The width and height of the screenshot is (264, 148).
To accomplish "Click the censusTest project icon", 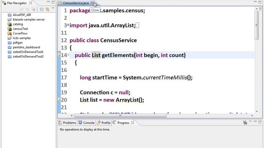I will point(9,29).
